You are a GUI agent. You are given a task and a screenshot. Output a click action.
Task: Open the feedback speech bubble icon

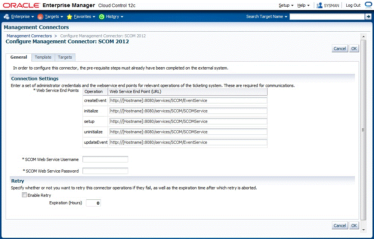[368, 5]
